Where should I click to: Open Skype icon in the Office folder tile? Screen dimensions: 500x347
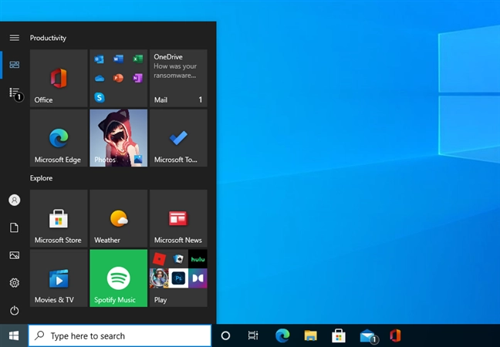[x=100, y=97]
